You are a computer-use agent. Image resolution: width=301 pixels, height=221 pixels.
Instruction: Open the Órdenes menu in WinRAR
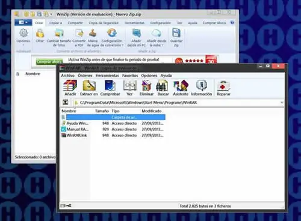click(x=85, y=76)
